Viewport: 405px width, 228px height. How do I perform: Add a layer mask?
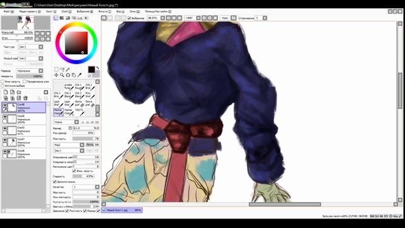click(x=46, y=92)
